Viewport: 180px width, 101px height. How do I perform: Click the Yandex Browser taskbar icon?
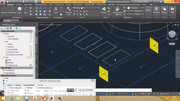[x=43, y=98]
